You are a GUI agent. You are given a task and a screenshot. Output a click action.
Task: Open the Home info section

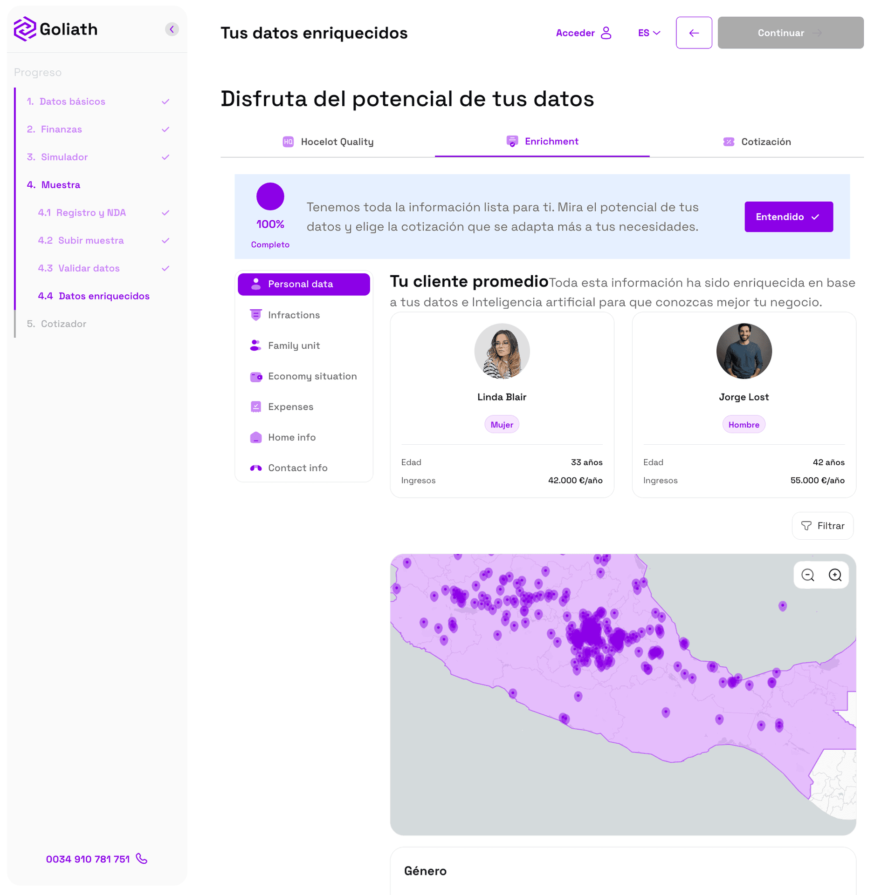tap(291, 437)
